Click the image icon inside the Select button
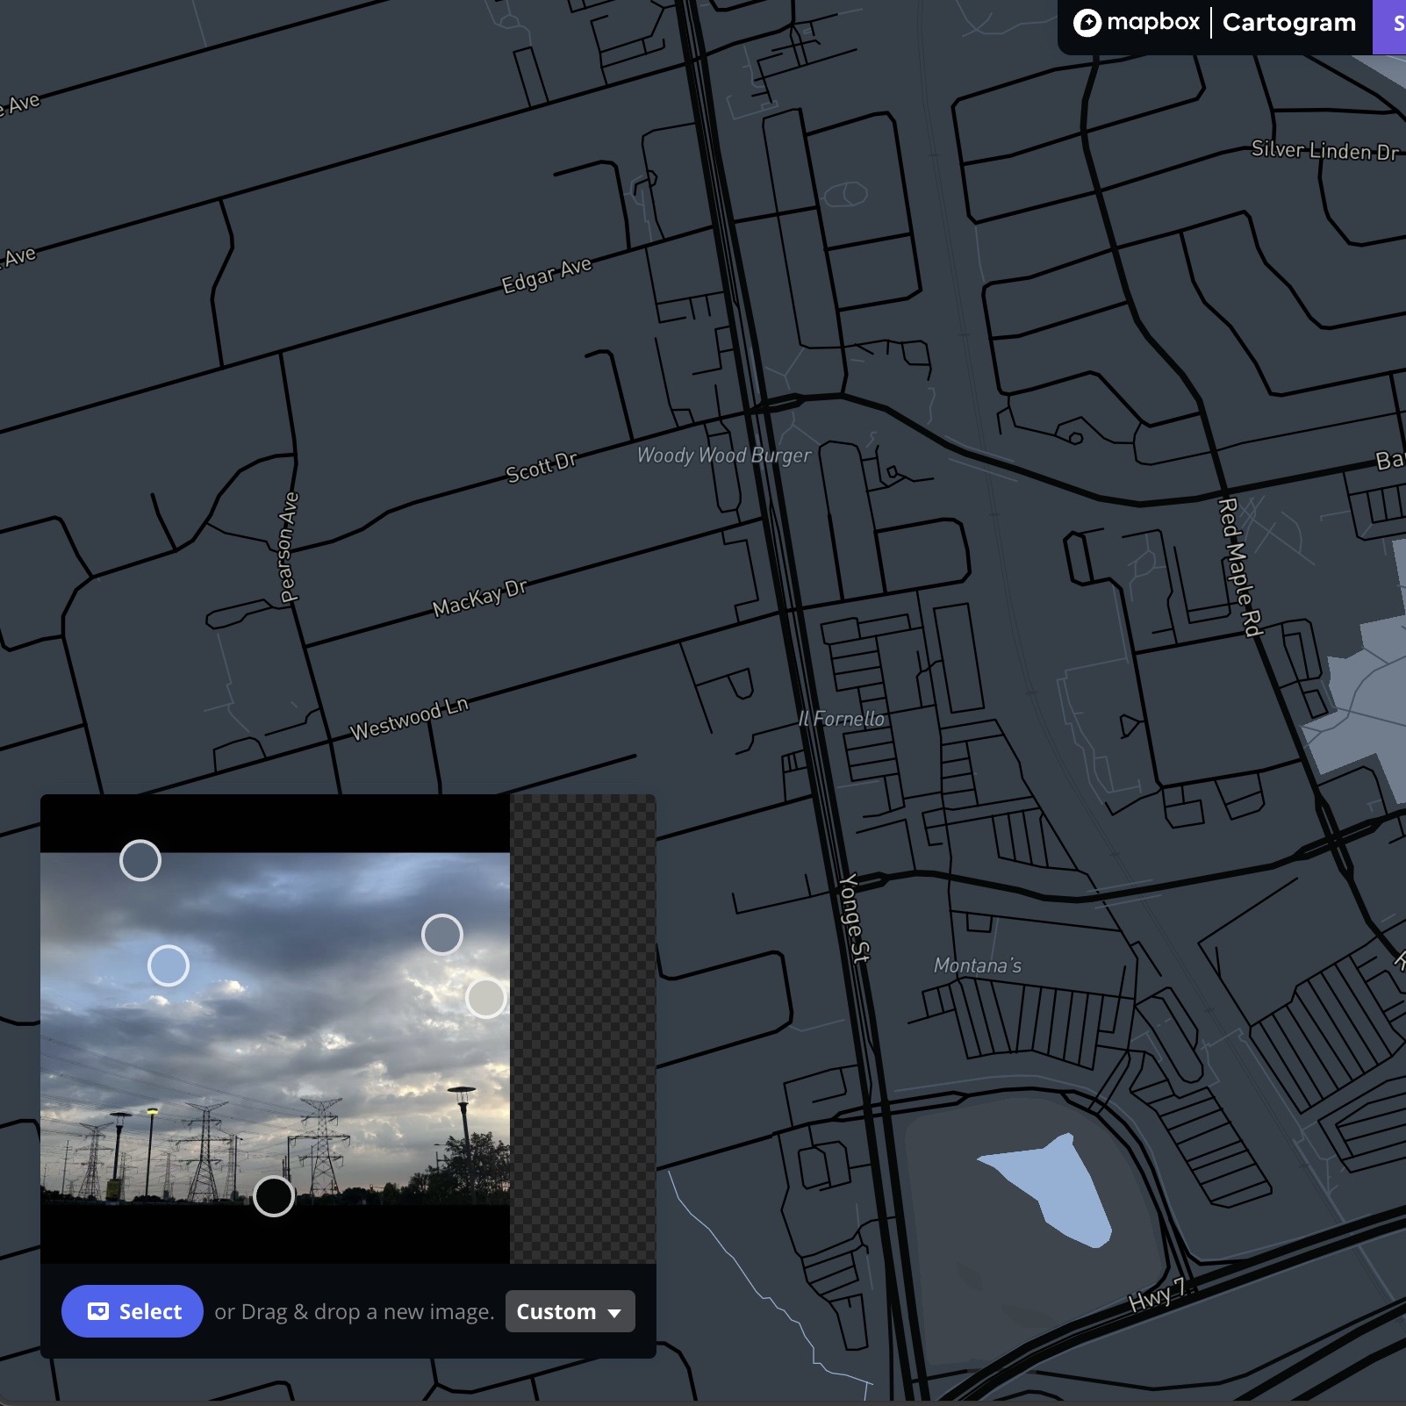Viewport: 1406px width, 1406px height. 99,1311
